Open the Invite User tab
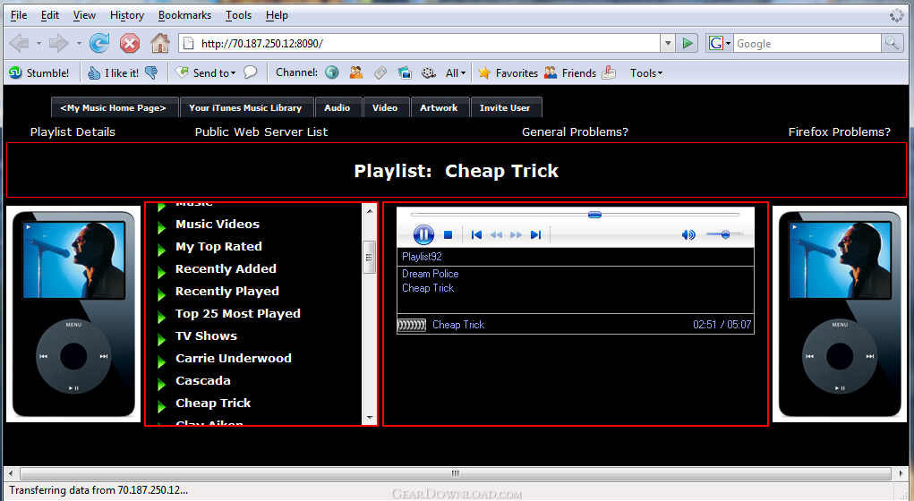Image resolution: width=914 pixels, height=501 pixels. 505,107
